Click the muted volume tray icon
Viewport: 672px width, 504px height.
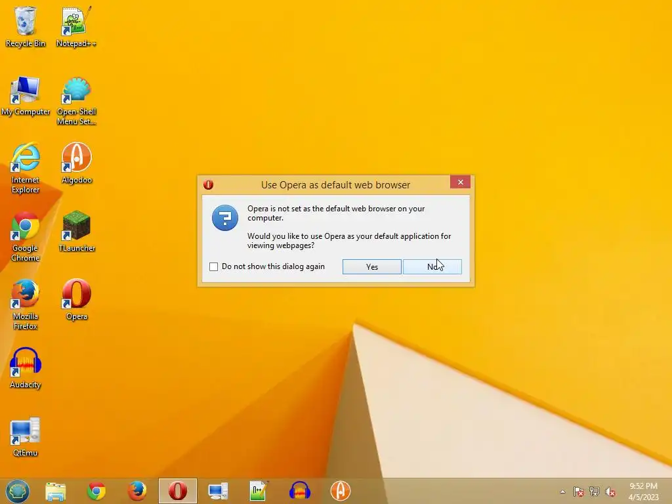point(610,492)
